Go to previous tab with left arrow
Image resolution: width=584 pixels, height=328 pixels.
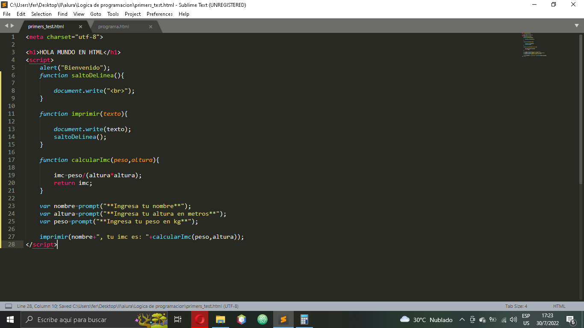point(6,26)
